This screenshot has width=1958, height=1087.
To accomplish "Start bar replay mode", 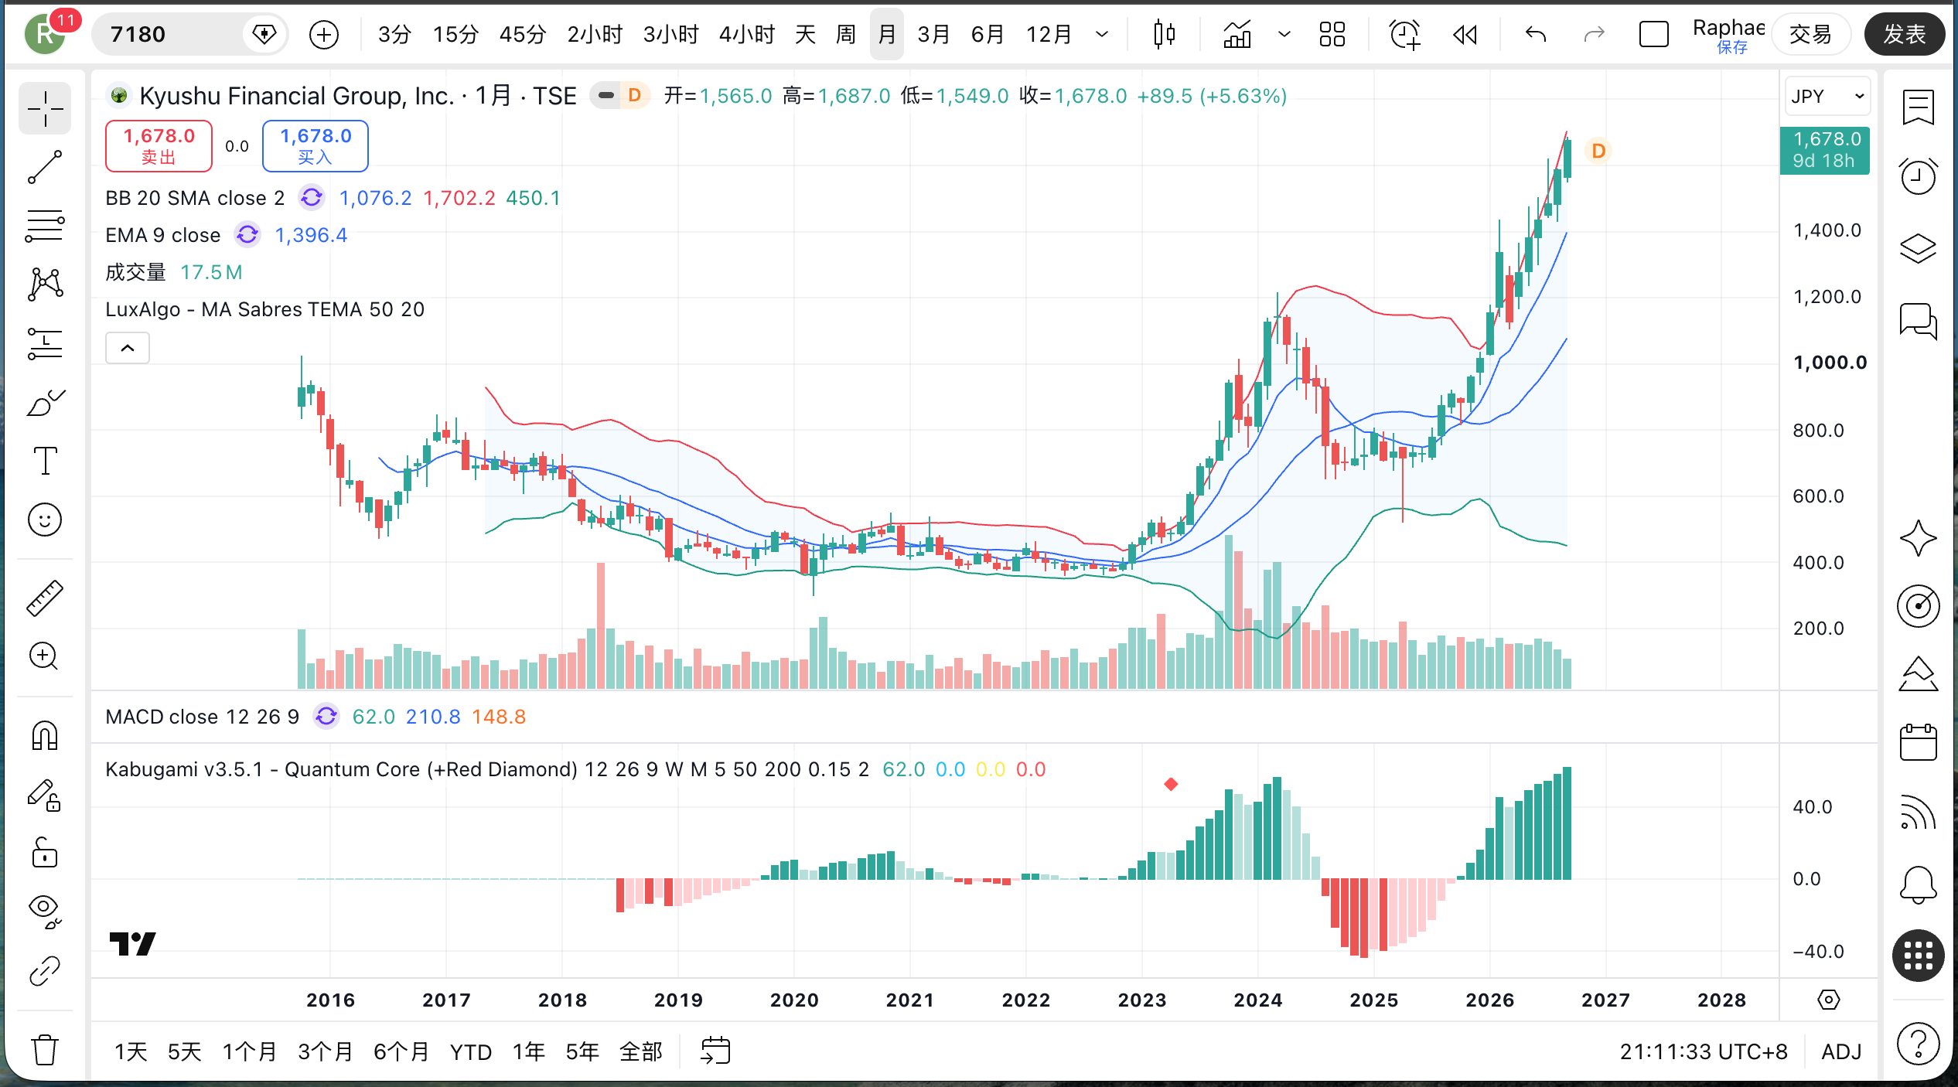I will (x=1465, y=35).
